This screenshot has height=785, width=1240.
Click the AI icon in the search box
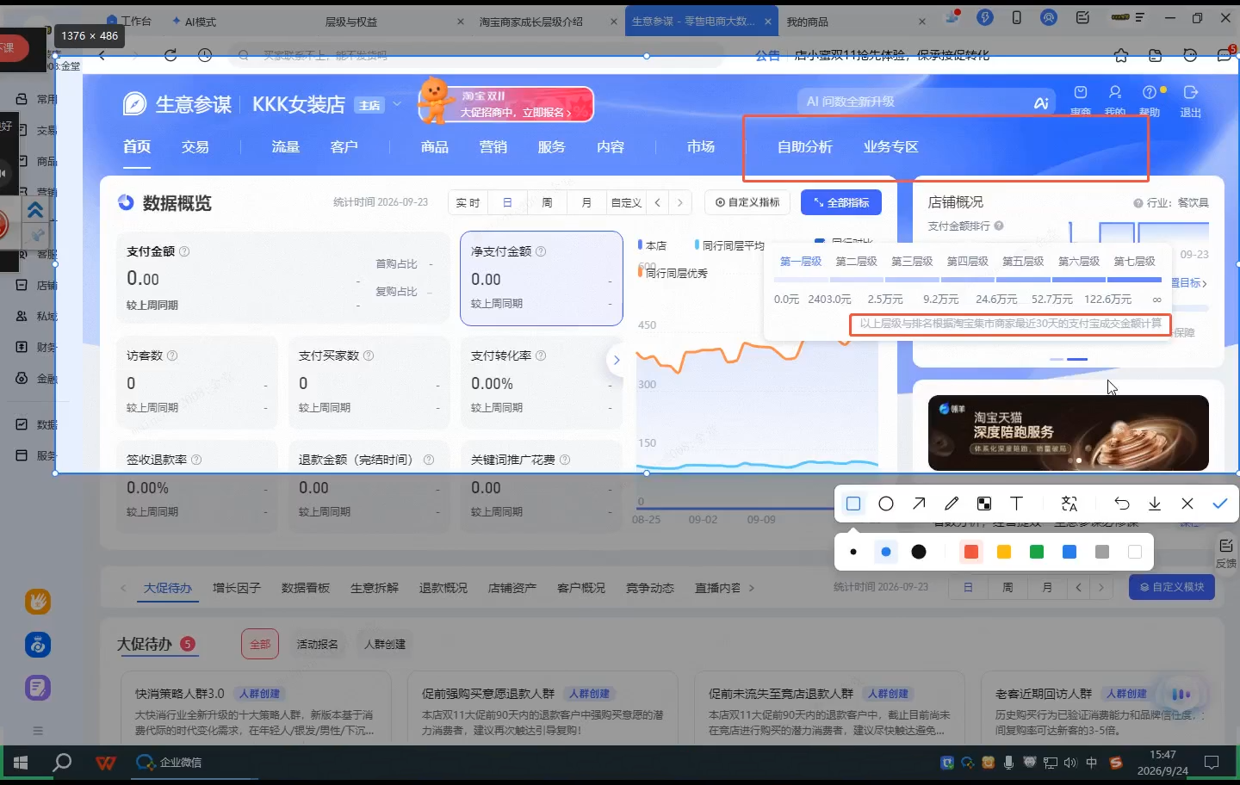1041,102
